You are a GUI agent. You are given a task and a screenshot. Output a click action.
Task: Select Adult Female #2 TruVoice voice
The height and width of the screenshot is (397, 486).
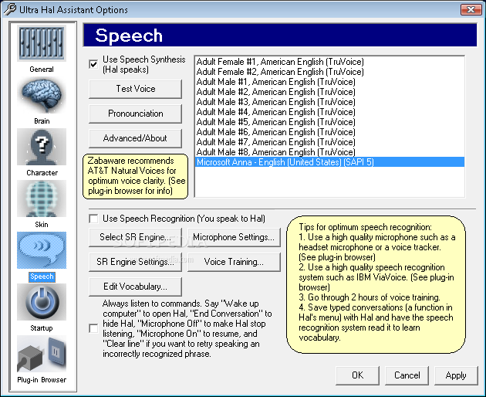[329, 72]
